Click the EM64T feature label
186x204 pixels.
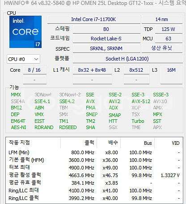click(x=18, y=121)
